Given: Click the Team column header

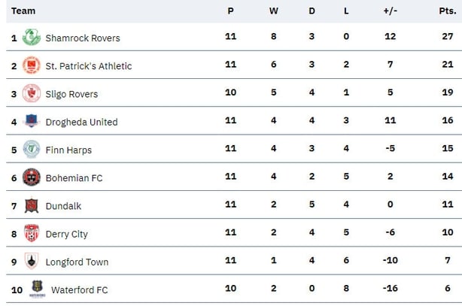Looking at the screenshot, I should [x=23, y=11].
